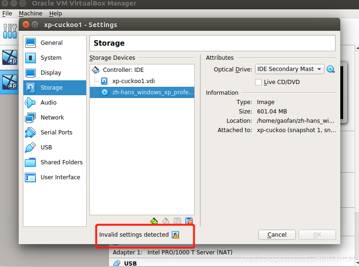Open the Display settings category
Viewport: 359px width, 267px height.
click(x=55, y=73)
